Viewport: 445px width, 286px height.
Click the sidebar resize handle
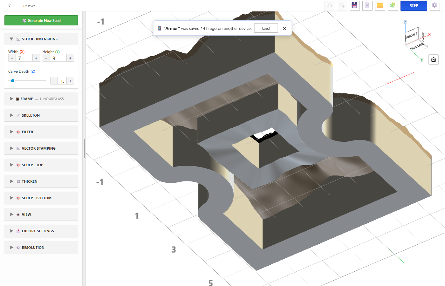point(84,148)
